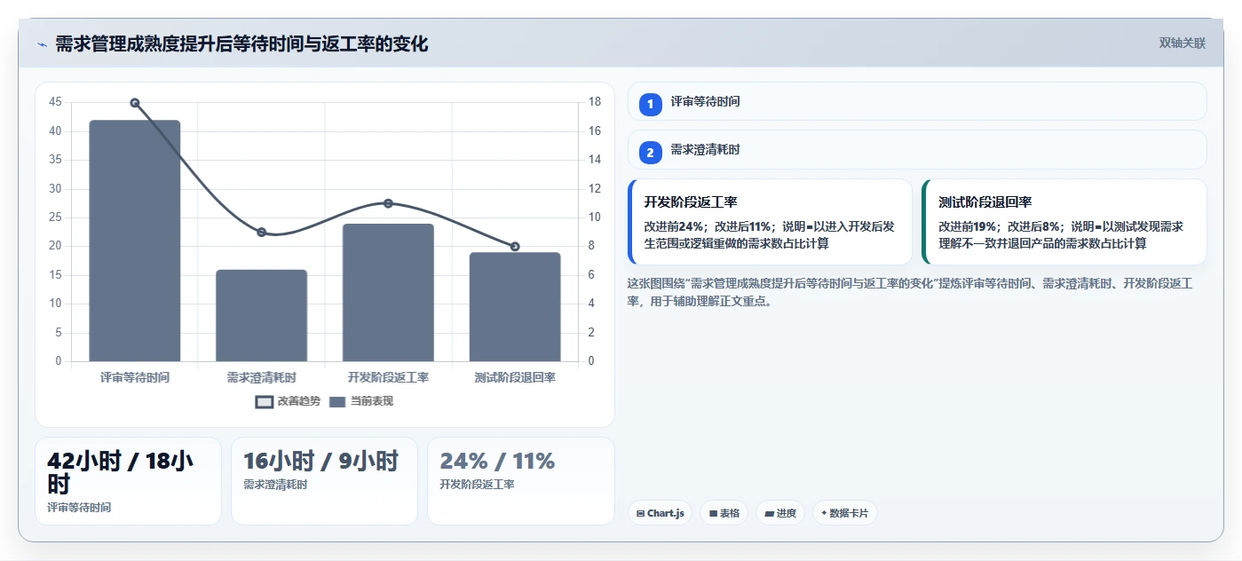1242x561 pixels.
Task: Click the 测试阶段退回率 bar in chart
Action: point(515,306)
